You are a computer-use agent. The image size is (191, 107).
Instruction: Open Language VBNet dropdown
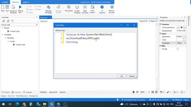tap(185, 43)
